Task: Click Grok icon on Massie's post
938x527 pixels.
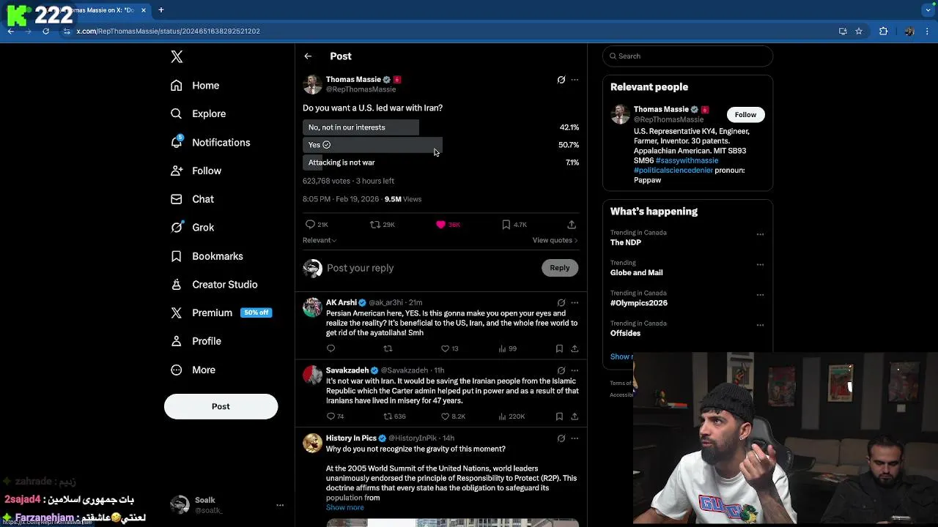Action: pos(561,80)
